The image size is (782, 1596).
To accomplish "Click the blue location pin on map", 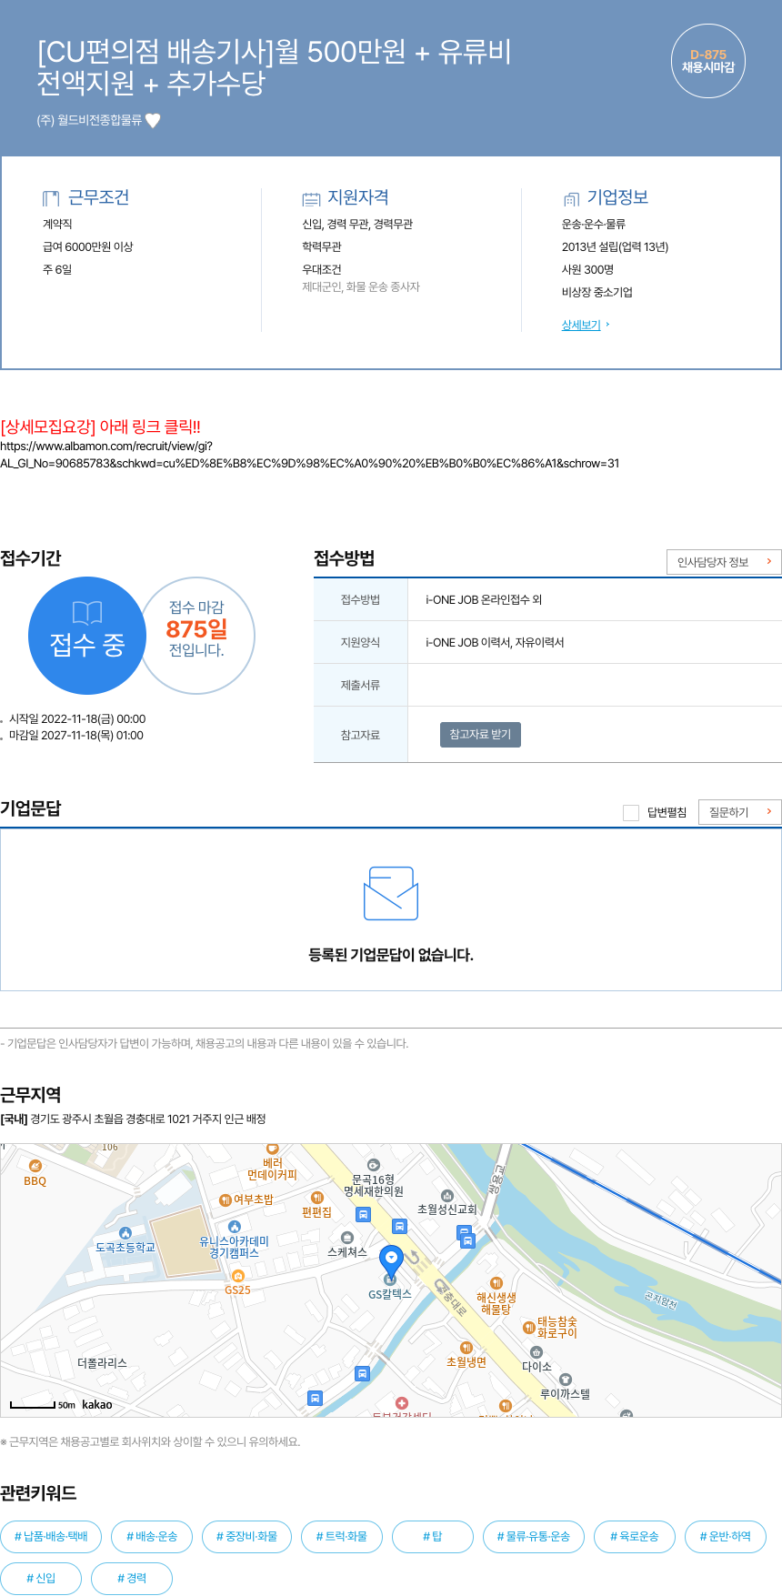I will click(391, 1262).
